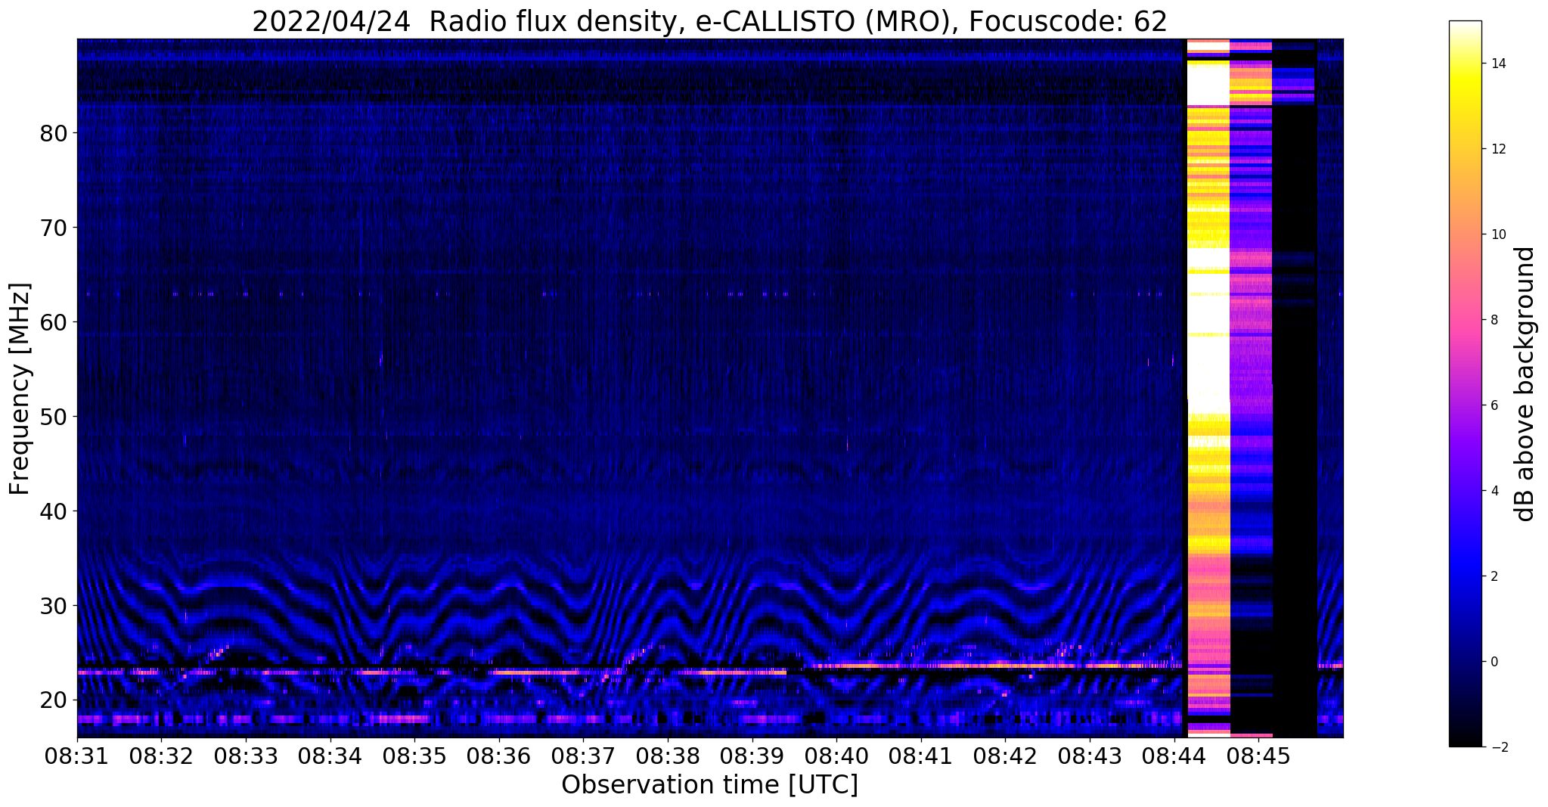Viewport: 1548px width, 807px height.
Task: Click the 40 frequency tick label
Action: 54,511
